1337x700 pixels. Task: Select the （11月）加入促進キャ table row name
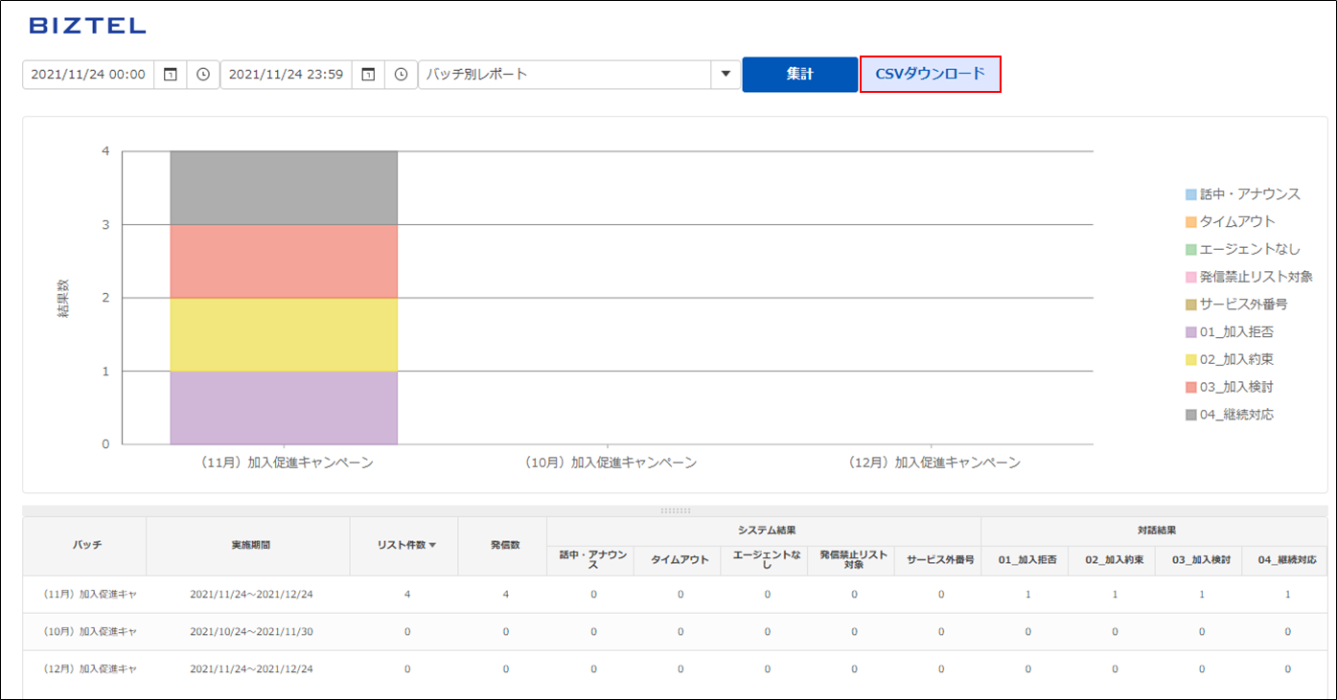coord(89,595)
